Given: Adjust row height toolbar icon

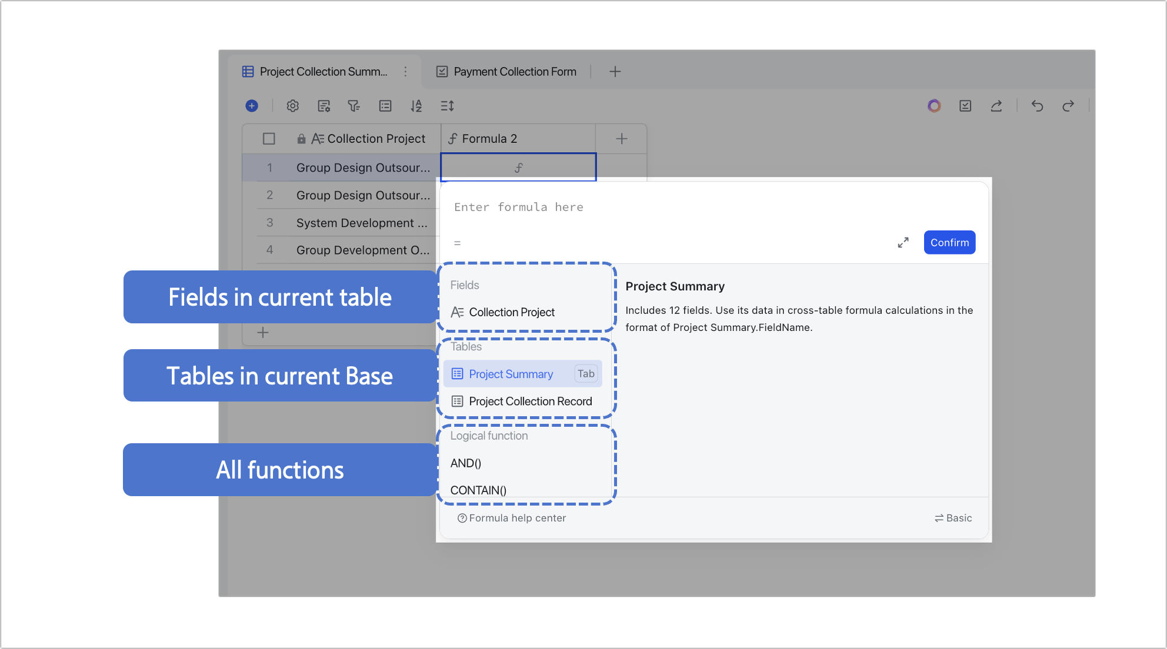Looking at the screenshot, I should [447, 106].
